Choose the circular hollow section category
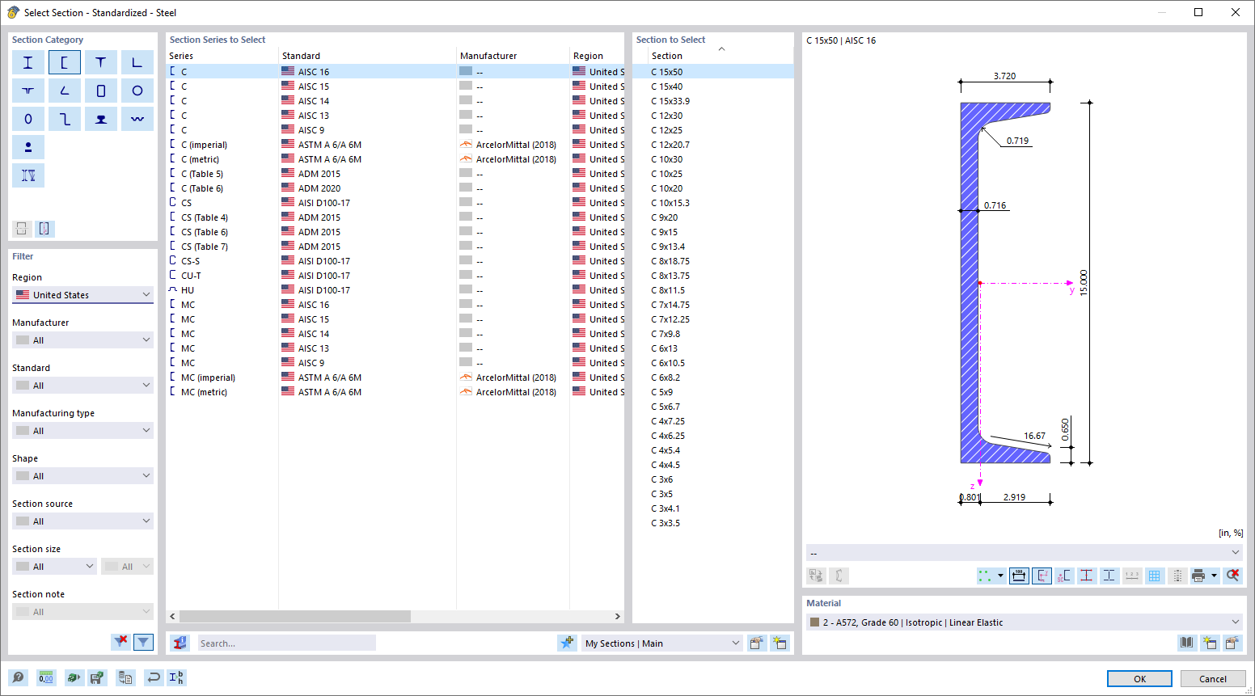The image size is (1255, 696). [x=137, y=91]
